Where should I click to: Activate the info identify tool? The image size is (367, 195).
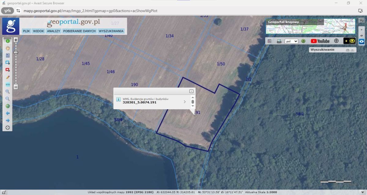click(8, 41)
